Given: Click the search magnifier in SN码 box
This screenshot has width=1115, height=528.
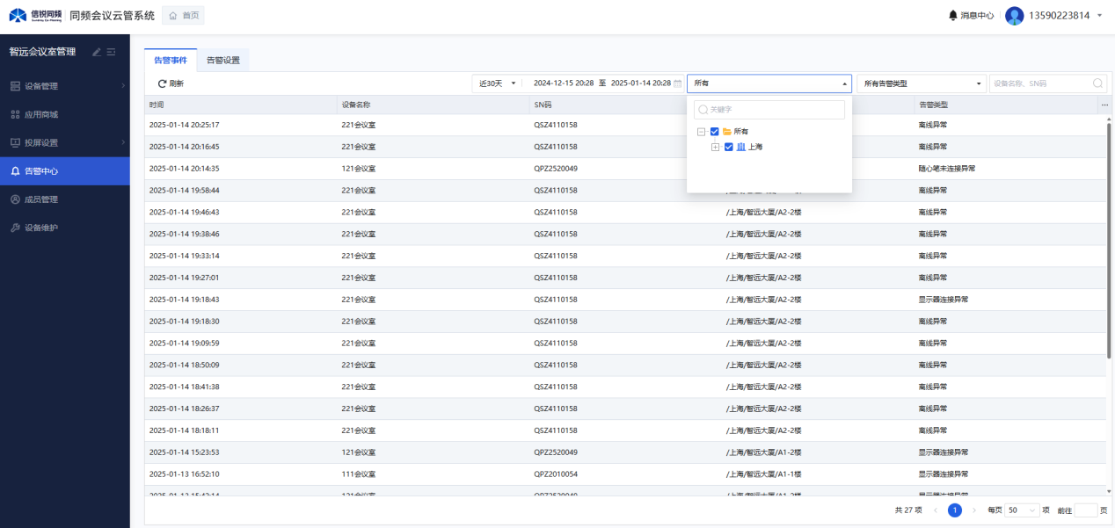Looking at the screenshot, I should coord(1097,83).
